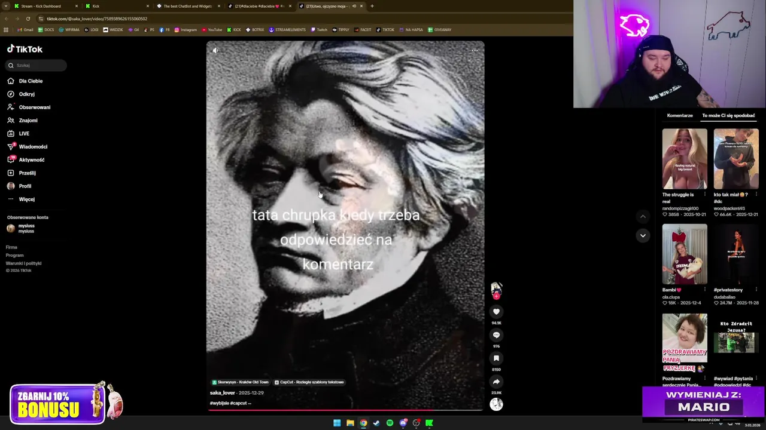Open Gmail bookmark

25,29
